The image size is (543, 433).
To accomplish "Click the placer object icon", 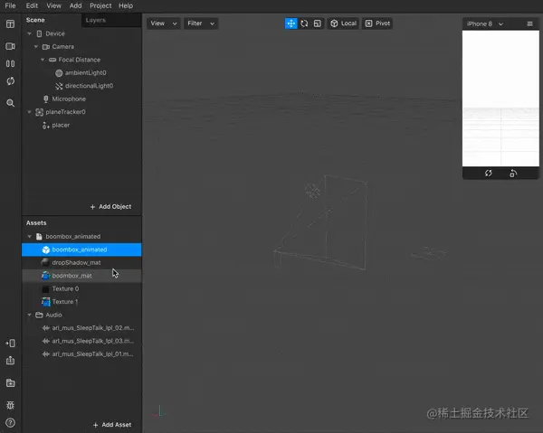I will (x=46, y=125).
